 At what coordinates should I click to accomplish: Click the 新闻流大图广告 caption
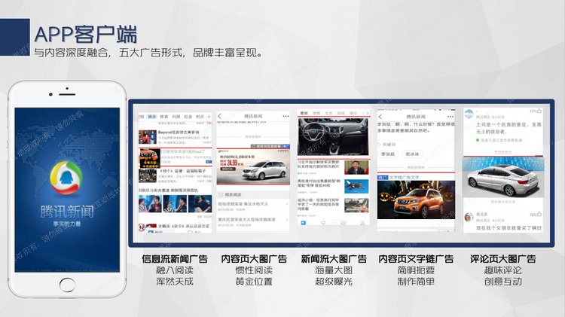pyautogui.click(x=334, y=258)
